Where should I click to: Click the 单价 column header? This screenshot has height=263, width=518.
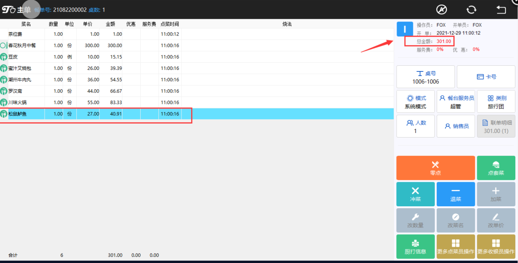[88, 24]
